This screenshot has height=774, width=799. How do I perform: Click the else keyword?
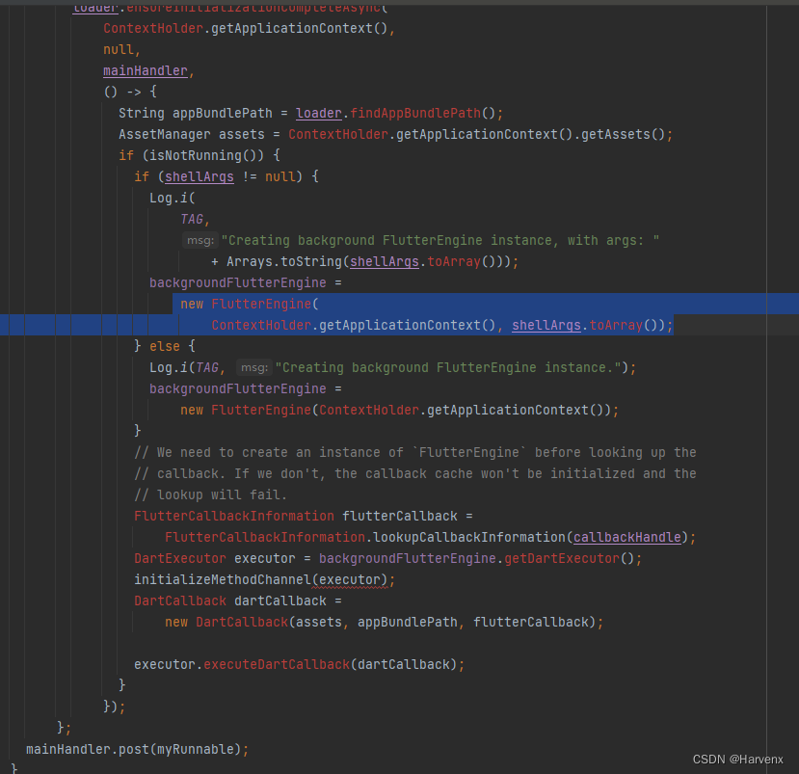pyautogui.click(x=165, y=346)
